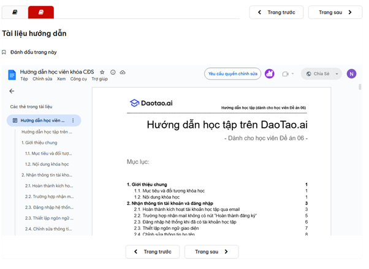Star the document Hướng dẫn học viên

[102, 72]
